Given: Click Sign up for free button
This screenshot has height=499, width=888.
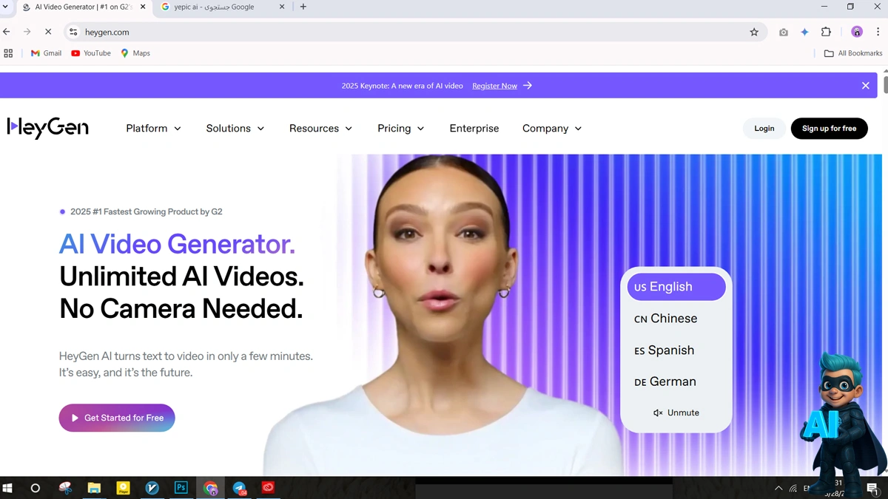Looking at the screenshot, I should (x=829, y=129).
